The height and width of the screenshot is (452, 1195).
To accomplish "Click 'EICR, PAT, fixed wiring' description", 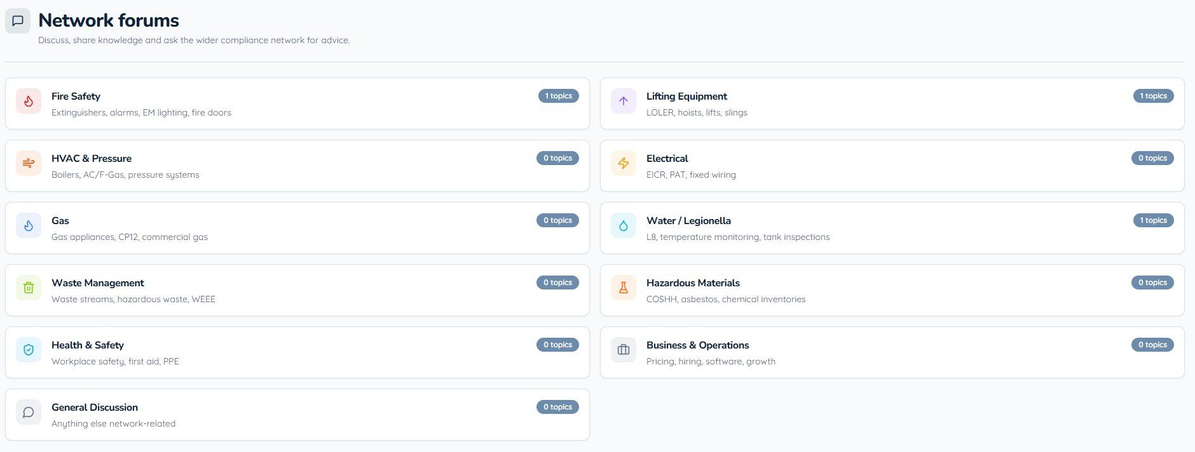I will (691, 175).
